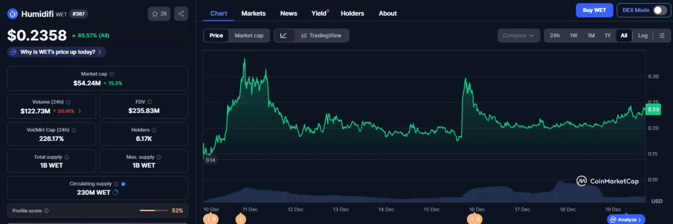The width and height of the screenshot is (673, 224).
Task: Click the $54.24M market cap value
Action: [87, 83]
